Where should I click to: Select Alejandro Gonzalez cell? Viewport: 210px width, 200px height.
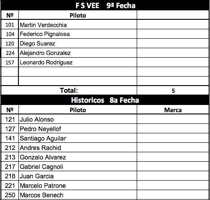tap(78, 53)
